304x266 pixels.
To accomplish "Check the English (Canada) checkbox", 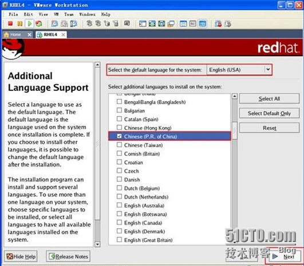I will coord(119,222).
